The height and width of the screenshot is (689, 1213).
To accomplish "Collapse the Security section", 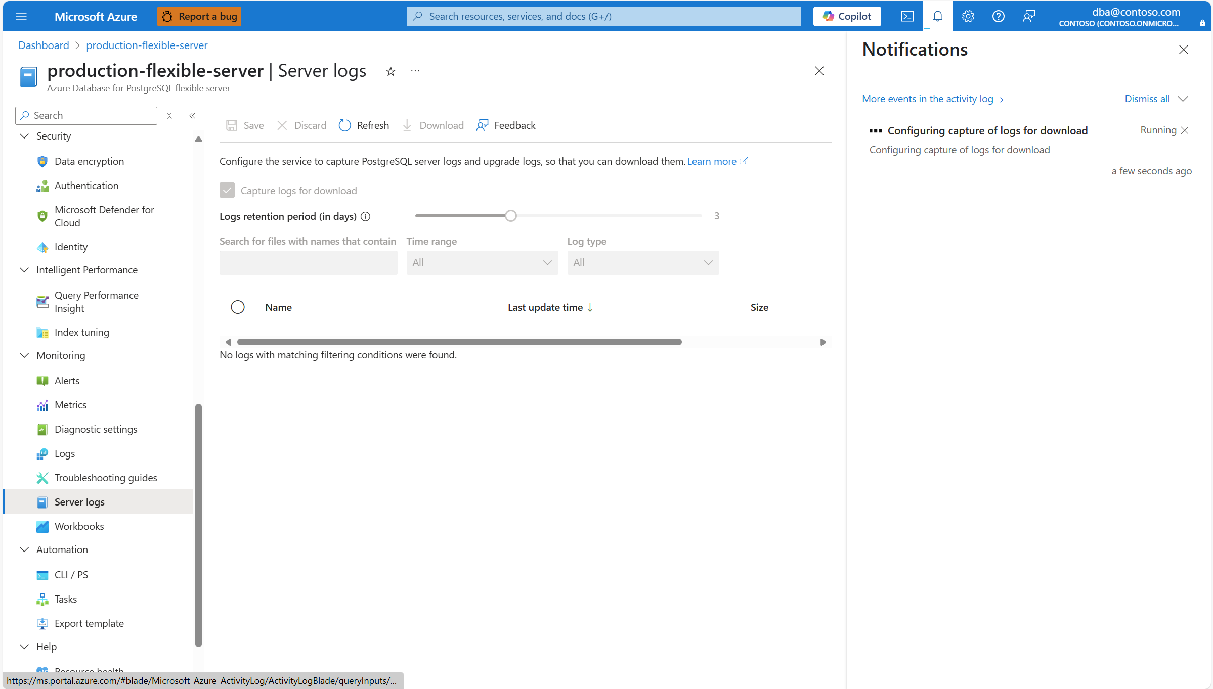I will click(x=24, y=136).
